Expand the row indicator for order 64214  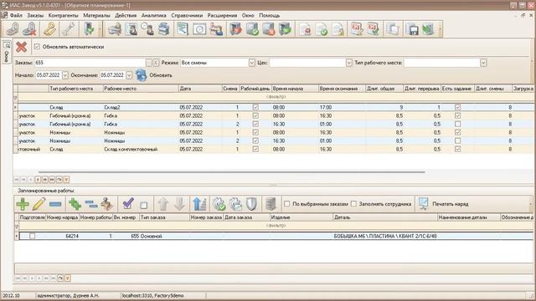17,236
